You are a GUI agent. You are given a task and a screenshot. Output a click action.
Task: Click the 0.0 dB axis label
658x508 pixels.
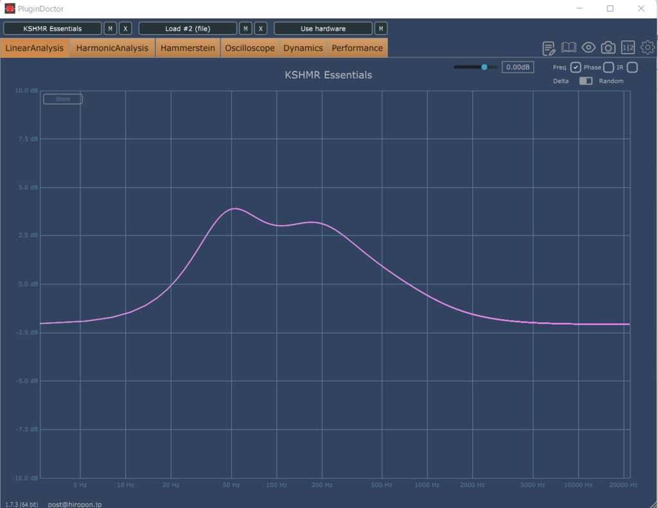point(28,284)
